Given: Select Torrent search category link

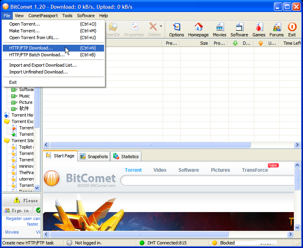Looking at the screenshot, I should (x=133, y=170).
